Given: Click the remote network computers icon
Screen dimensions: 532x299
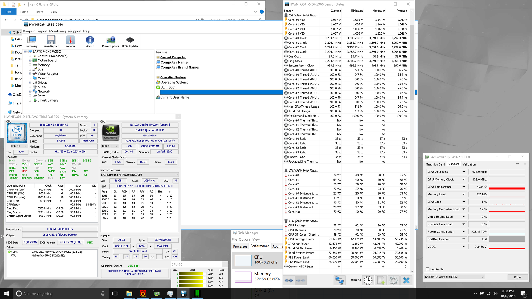Looking at the screenshot, I should tap(339, 280).
